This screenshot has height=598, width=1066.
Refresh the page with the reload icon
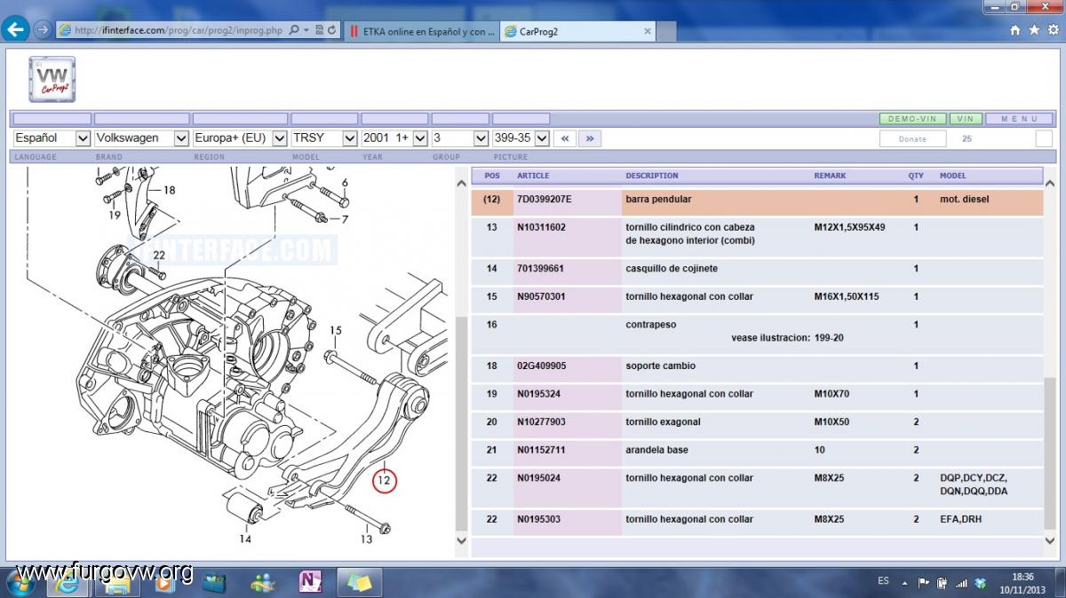(x=332, y=30)
